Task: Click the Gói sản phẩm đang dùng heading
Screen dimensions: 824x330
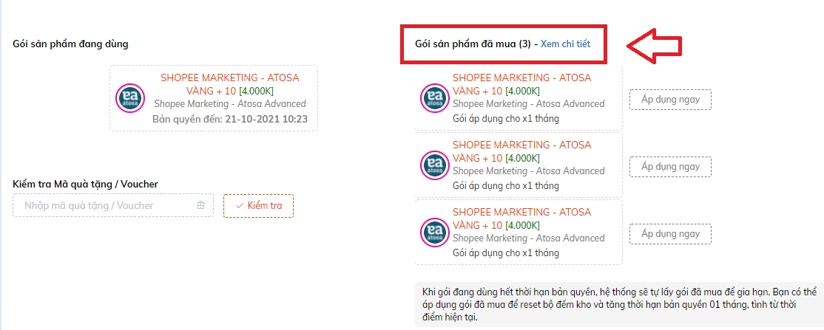Action: pyautogui.click(x=70, y=44)
